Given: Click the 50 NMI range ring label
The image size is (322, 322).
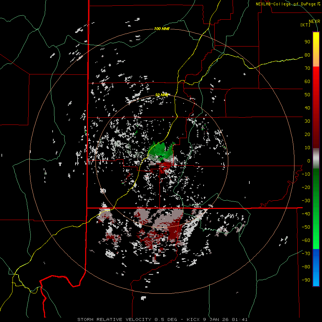Looking at the screenshot, I should pos(162,95).
